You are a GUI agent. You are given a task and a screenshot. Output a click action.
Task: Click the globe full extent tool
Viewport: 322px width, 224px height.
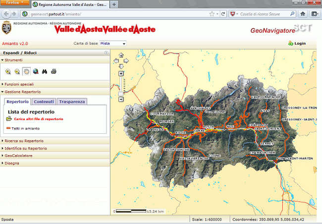(x=36, y=71)
